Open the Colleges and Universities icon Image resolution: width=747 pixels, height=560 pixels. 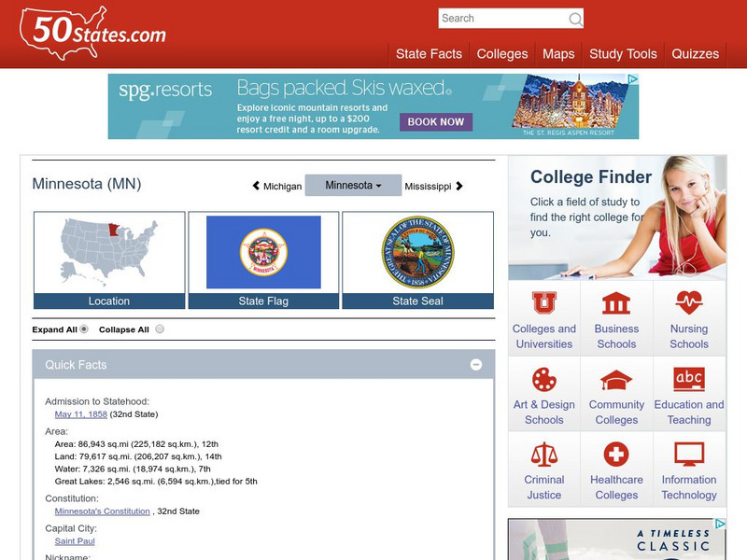[x=544, y=302]
